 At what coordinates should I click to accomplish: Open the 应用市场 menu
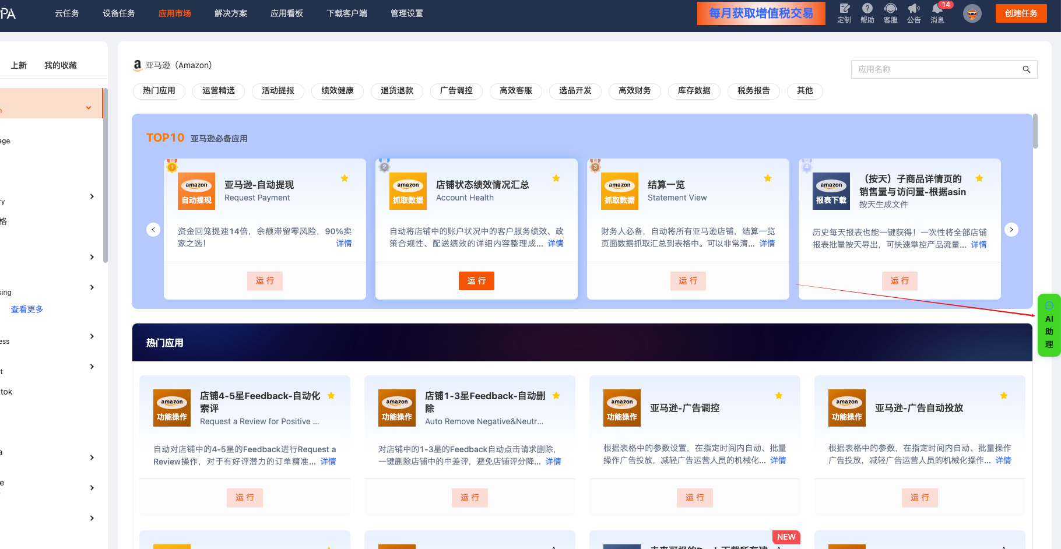coord(175,13)
